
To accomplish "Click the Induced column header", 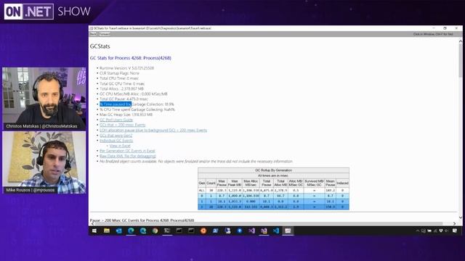I will (x=342, y=183).
